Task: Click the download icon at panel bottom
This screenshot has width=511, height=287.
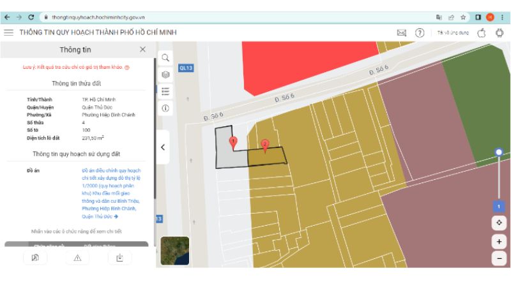Action: (119, 258)
